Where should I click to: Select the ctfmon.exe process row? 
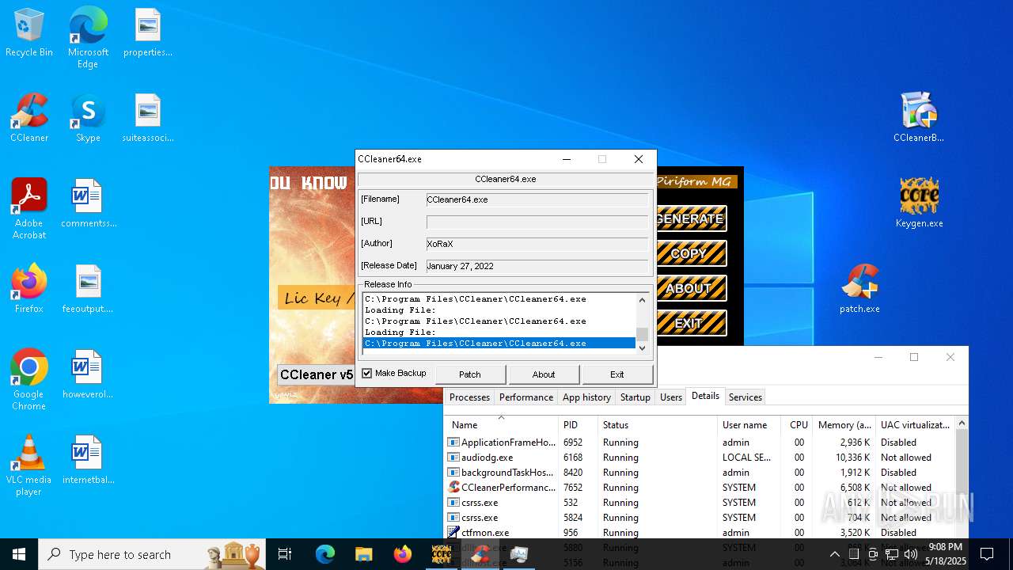[700, 533]
